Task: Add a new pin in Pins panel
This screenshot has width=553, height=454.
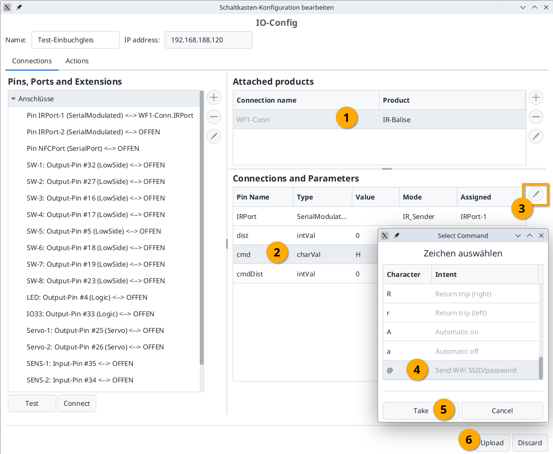Action: tap(214, 97)
